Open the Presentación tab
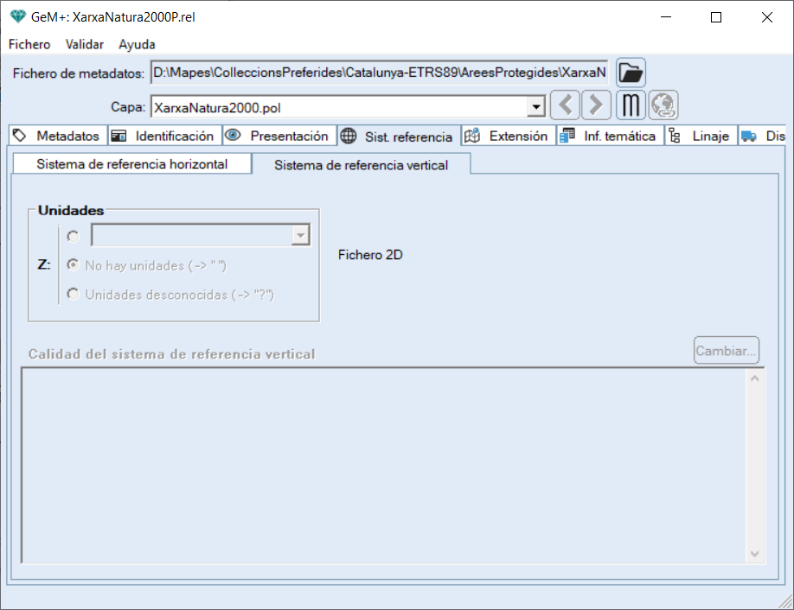The image size is (794, 610). point(279,137)
